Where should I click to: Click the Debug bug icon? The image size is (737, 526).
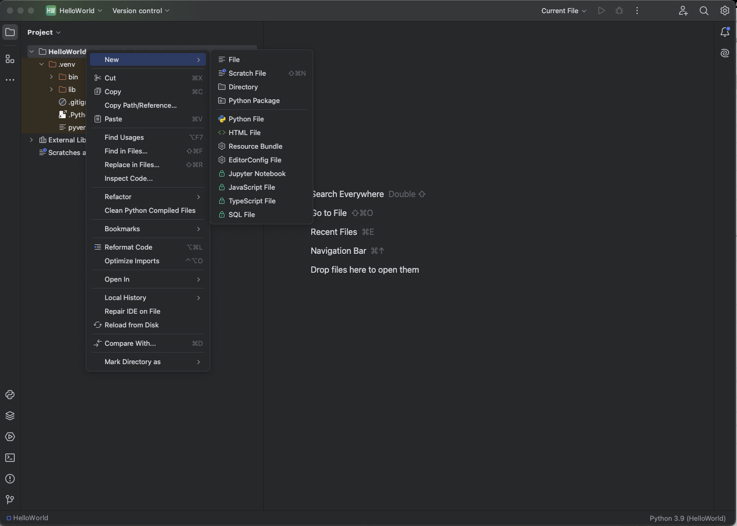(619, 11)
